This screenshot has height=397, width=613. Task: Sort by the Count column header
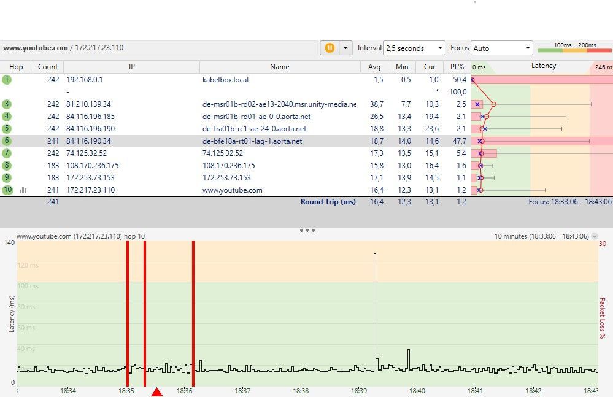tap(48, 67)
